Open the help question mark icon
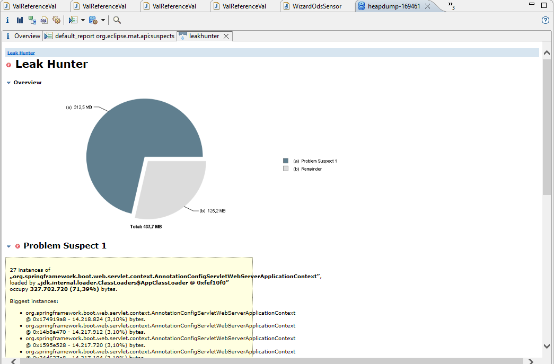The height and width of the screenshot is (364, 554). [x=545, y=20]
